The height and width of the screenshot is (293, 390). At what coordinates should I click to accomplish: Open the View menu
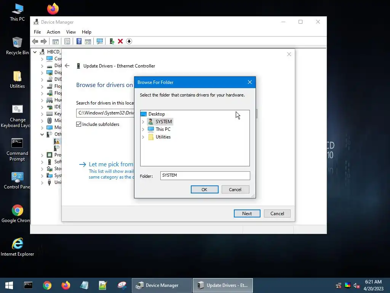point(71,32)
